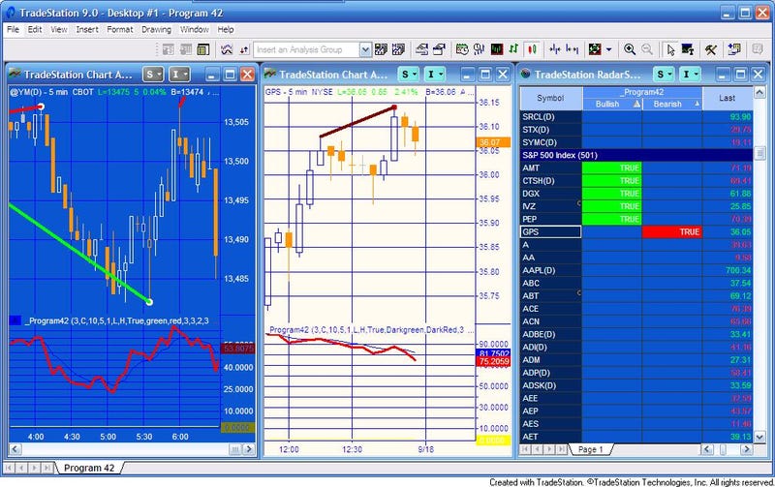
Task: Click the greyed zoom out magnifier icon
Action: (x=646, y=49)
